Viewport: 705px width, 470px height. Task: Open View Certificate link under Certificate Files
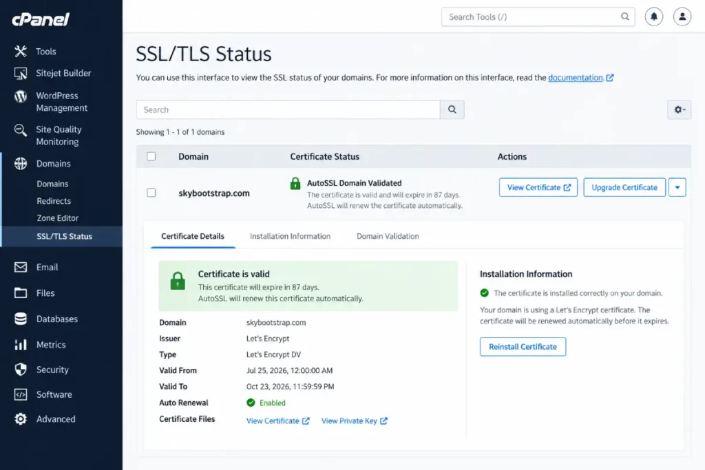(278, 421)
